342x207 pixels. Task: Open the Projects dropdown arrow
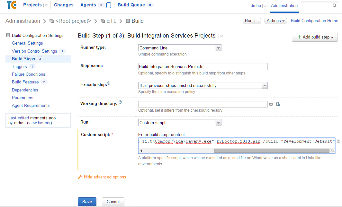click(46, 5)
